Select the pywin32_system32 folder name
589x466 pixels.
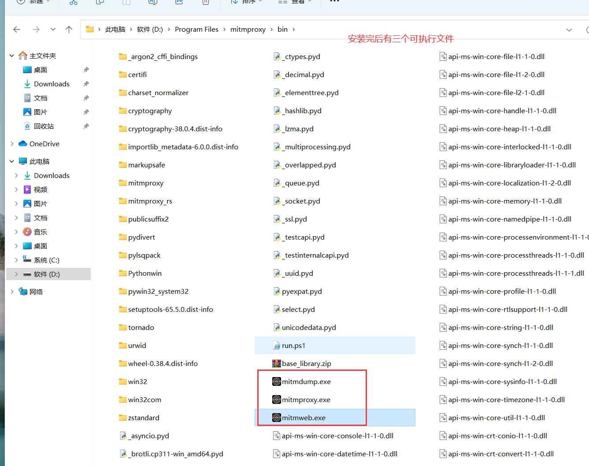(158, 291)
